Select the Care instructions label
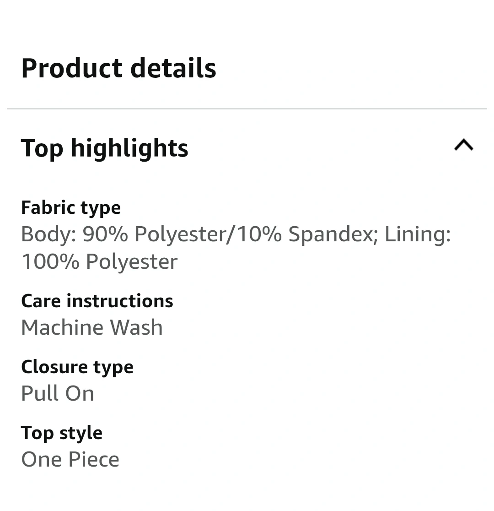494x511 pixels. (97, 301)
